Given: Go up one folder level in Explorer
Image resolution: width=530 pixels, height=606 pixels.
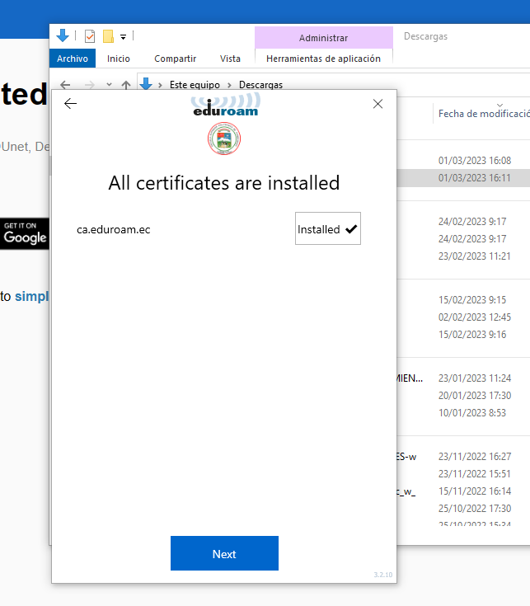Looking at the screenshot, I should 126,85.
